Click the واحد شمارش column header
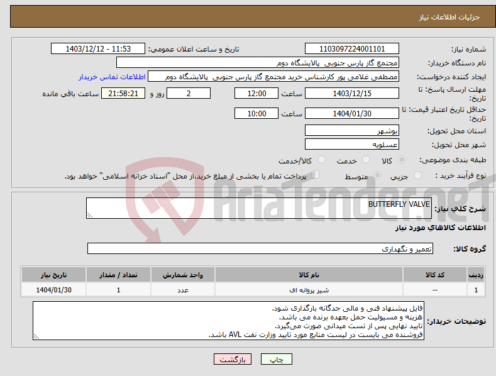The width and height of the screenshot is (496, 376). coord(183,275)
